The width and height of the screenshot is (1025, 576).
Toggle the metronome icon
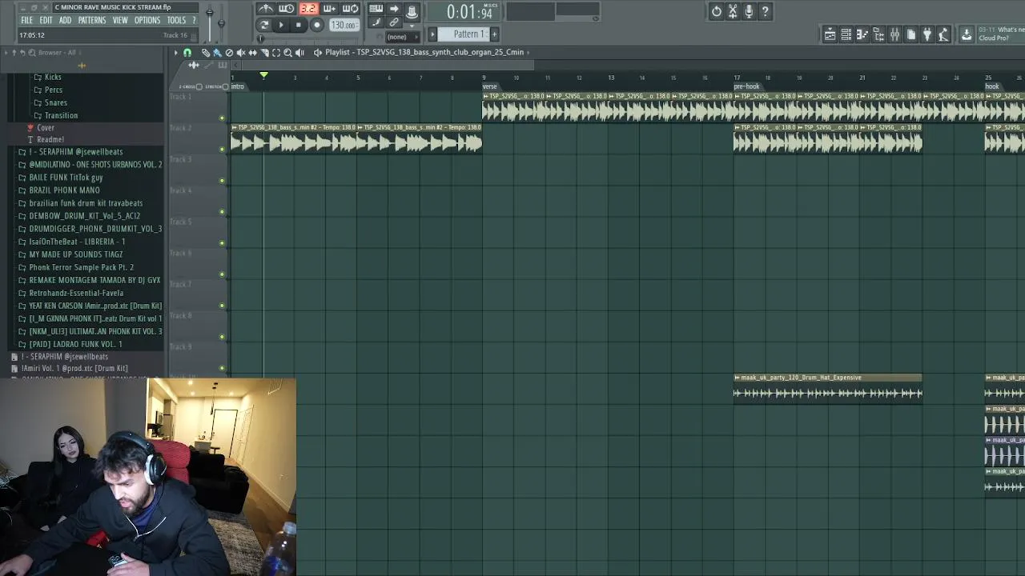[266, 9]
